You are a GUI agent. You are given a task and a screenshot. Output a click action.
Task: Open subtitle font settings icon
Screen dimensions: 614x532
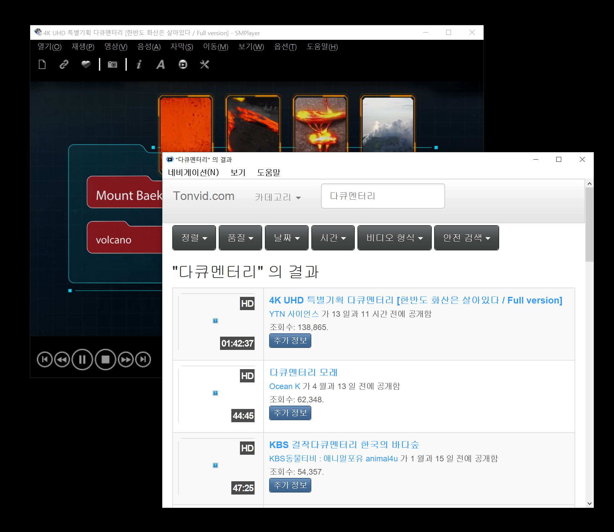pyautogui.click(x=160, y=64)
